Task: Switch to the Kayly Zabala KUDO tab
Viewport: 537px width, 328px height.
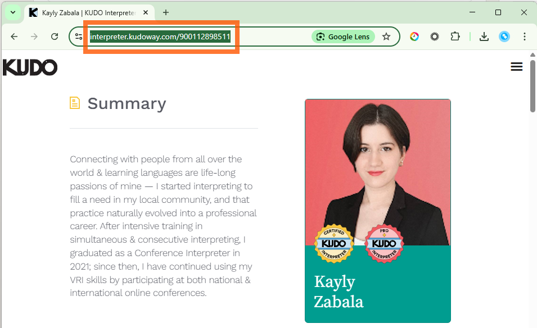Action: (x=88, y=13)
